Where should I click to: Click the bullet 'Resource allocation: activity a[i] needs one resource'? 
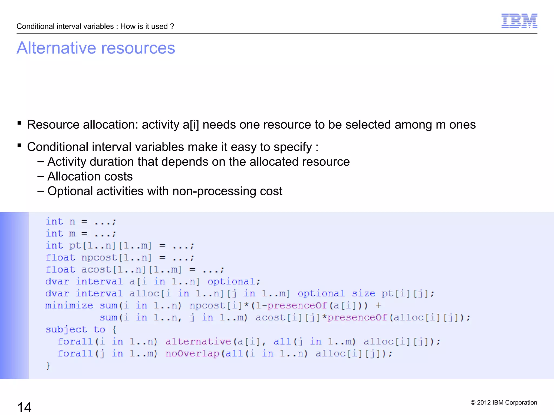click(251, 125)
